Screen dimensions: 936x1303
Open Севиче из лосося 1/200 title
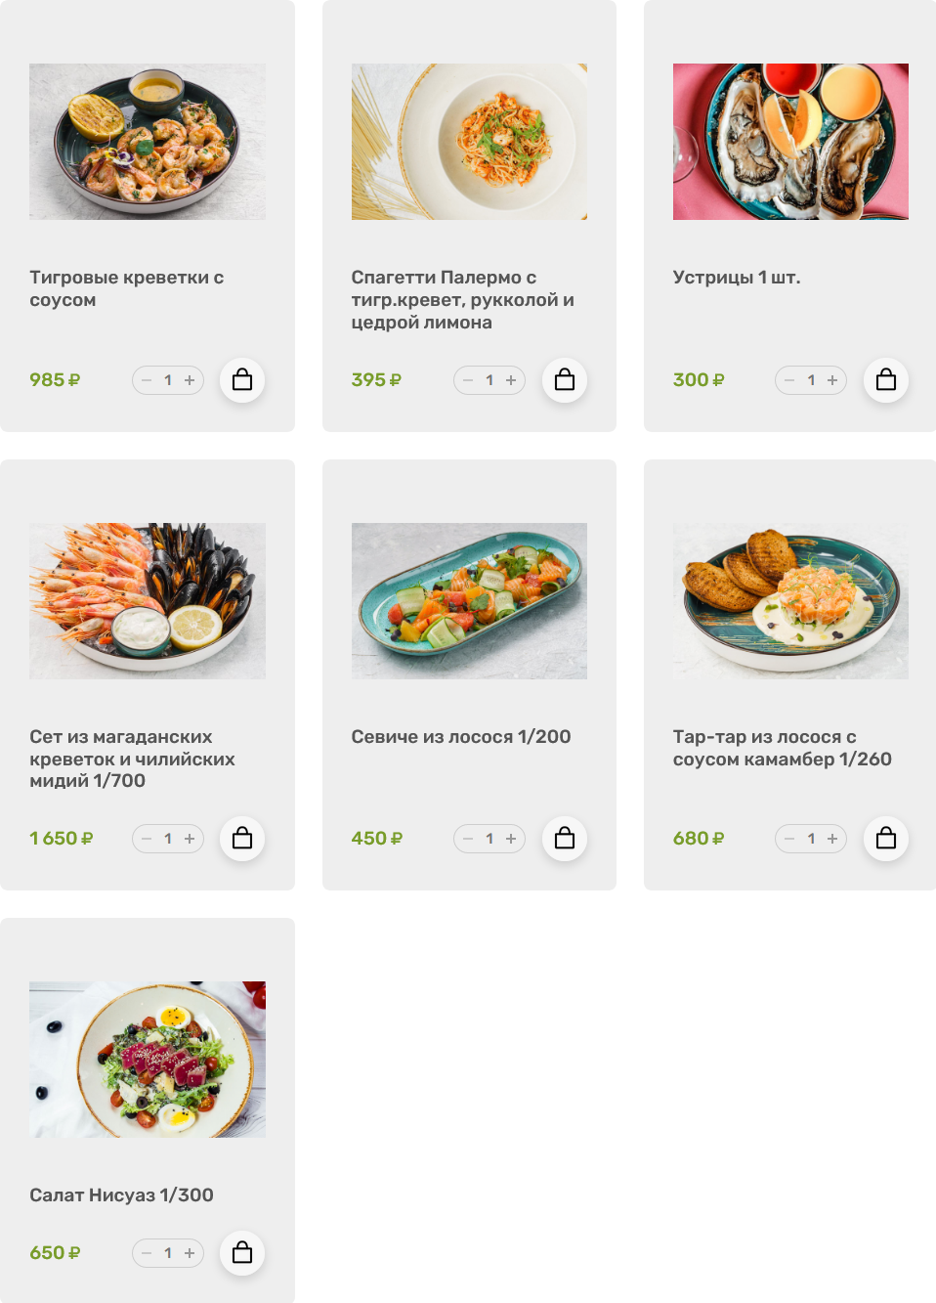[x=461, y=737]
